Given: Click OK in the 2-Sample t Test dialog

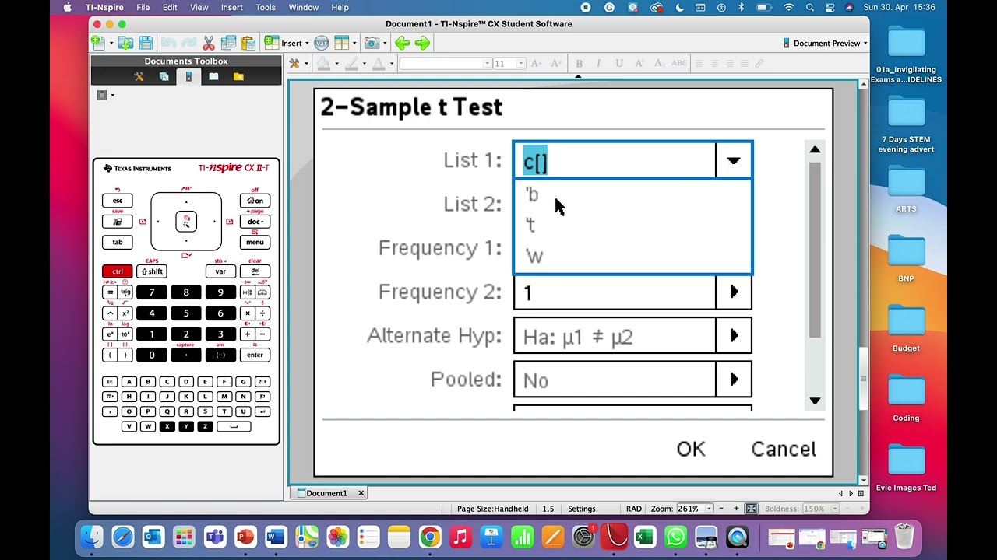Looking at the screenshot, I should coord(691,449).
